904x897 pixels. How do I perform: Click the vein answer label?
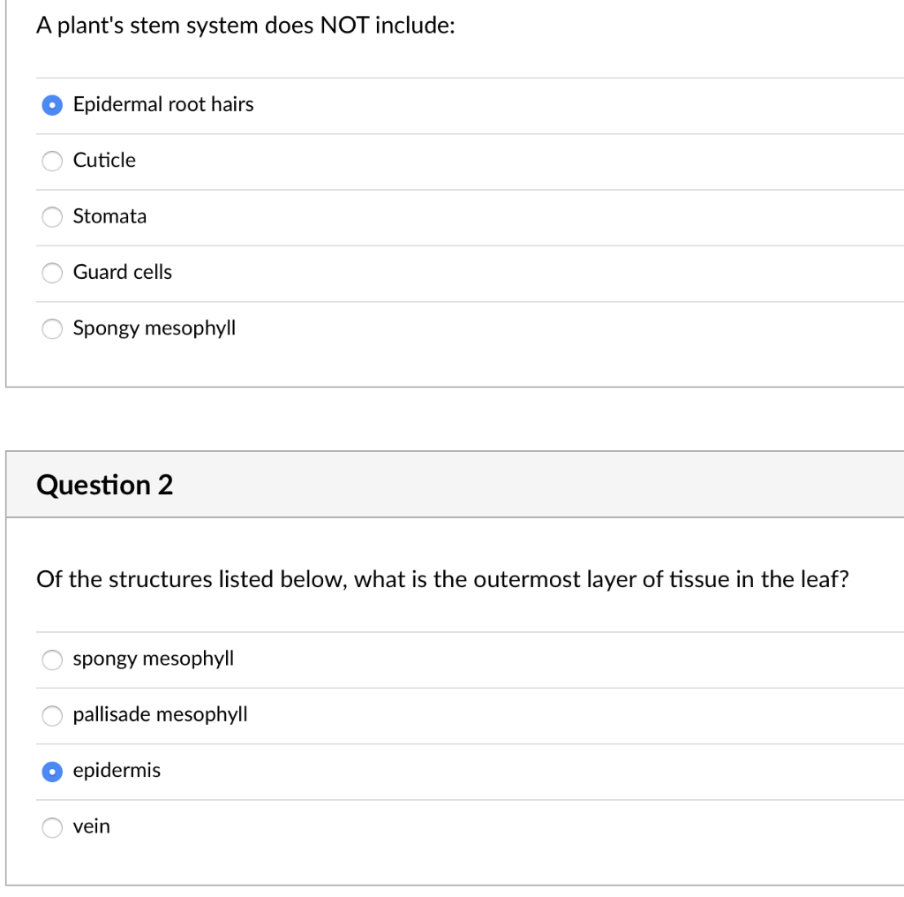[x=91, y=826]
